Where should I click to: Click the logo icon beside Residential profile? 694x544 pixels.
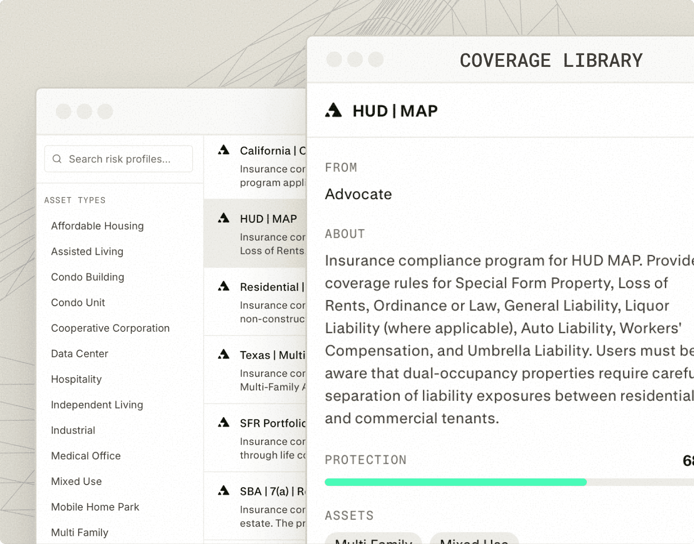click(223, 286)
